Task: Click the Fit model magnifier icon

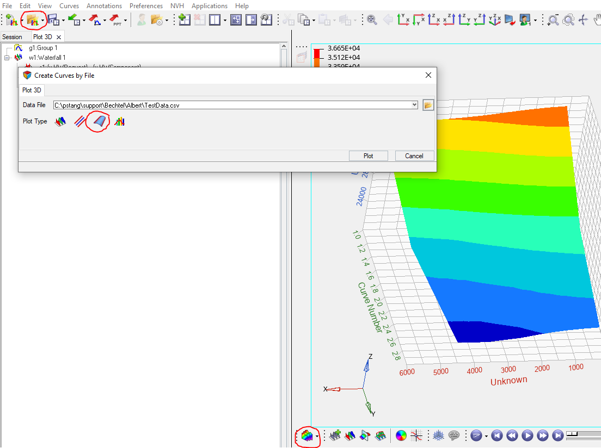Action: (372, 20)
